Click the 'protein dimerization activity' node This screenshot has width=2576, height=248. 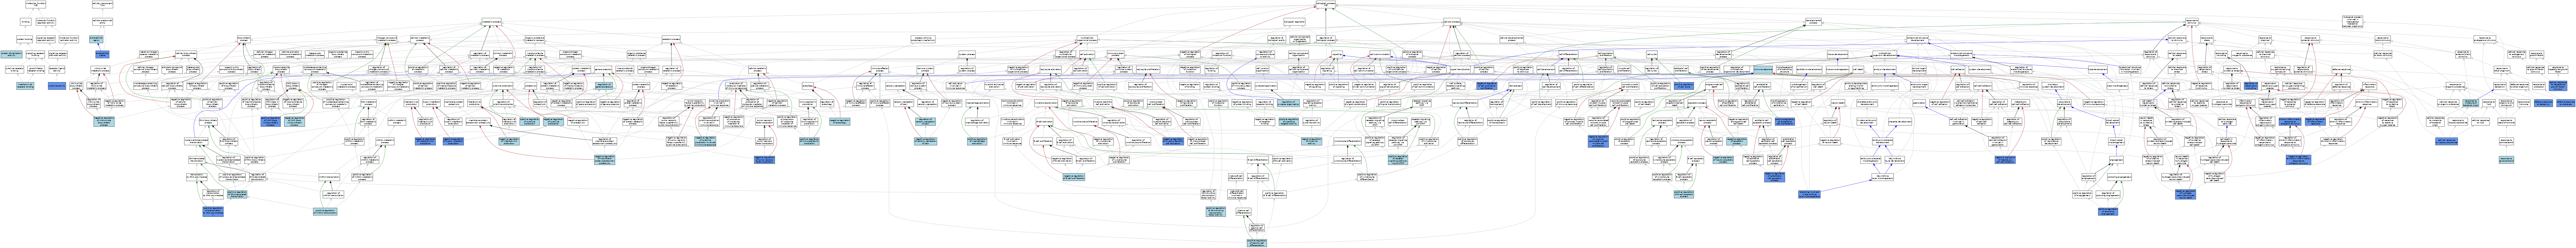11,54
